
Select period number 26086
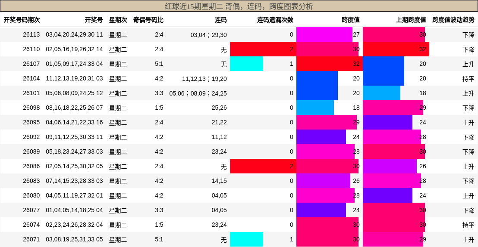tap(31, 166)
